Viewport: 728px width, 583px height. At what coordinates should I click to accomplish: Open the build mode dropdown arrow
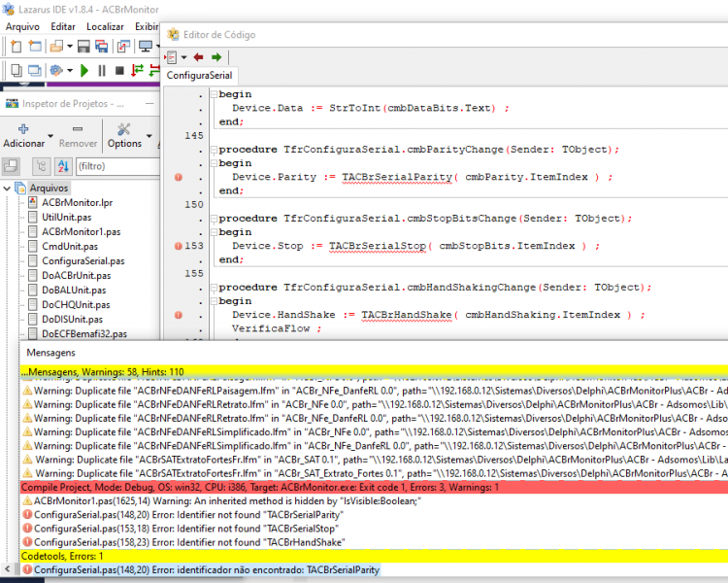tap(70, 70)
